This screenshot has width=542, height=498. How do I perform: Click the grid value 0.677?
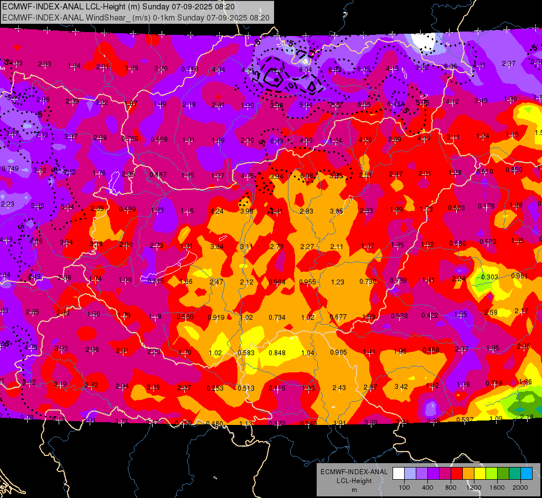[338, 317]
